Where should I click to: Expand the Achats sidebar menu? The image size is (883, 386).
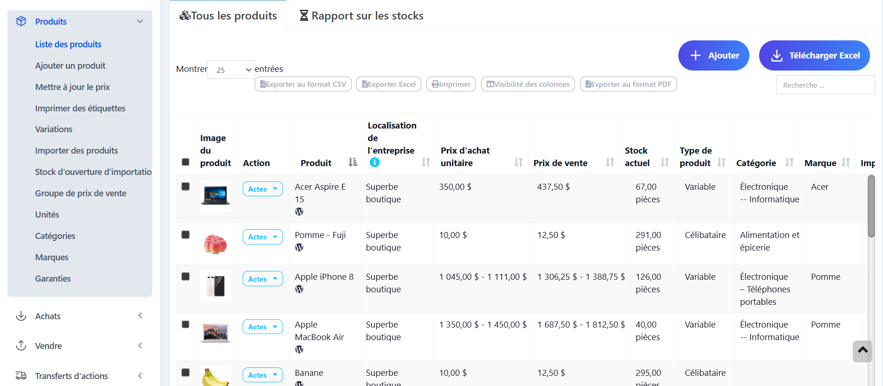79,316
